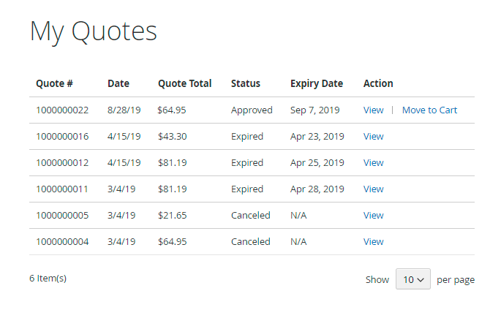Image resolution: width=501 pixels, height=329 pixels.
Task: Click quote number 1000000005 cell
Action: pos(62,216)
